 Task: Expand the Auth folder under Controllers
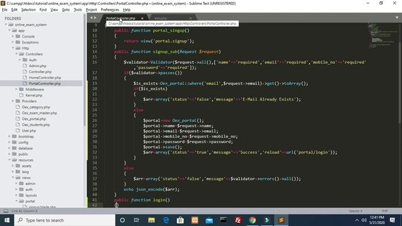tap(20, 60)
